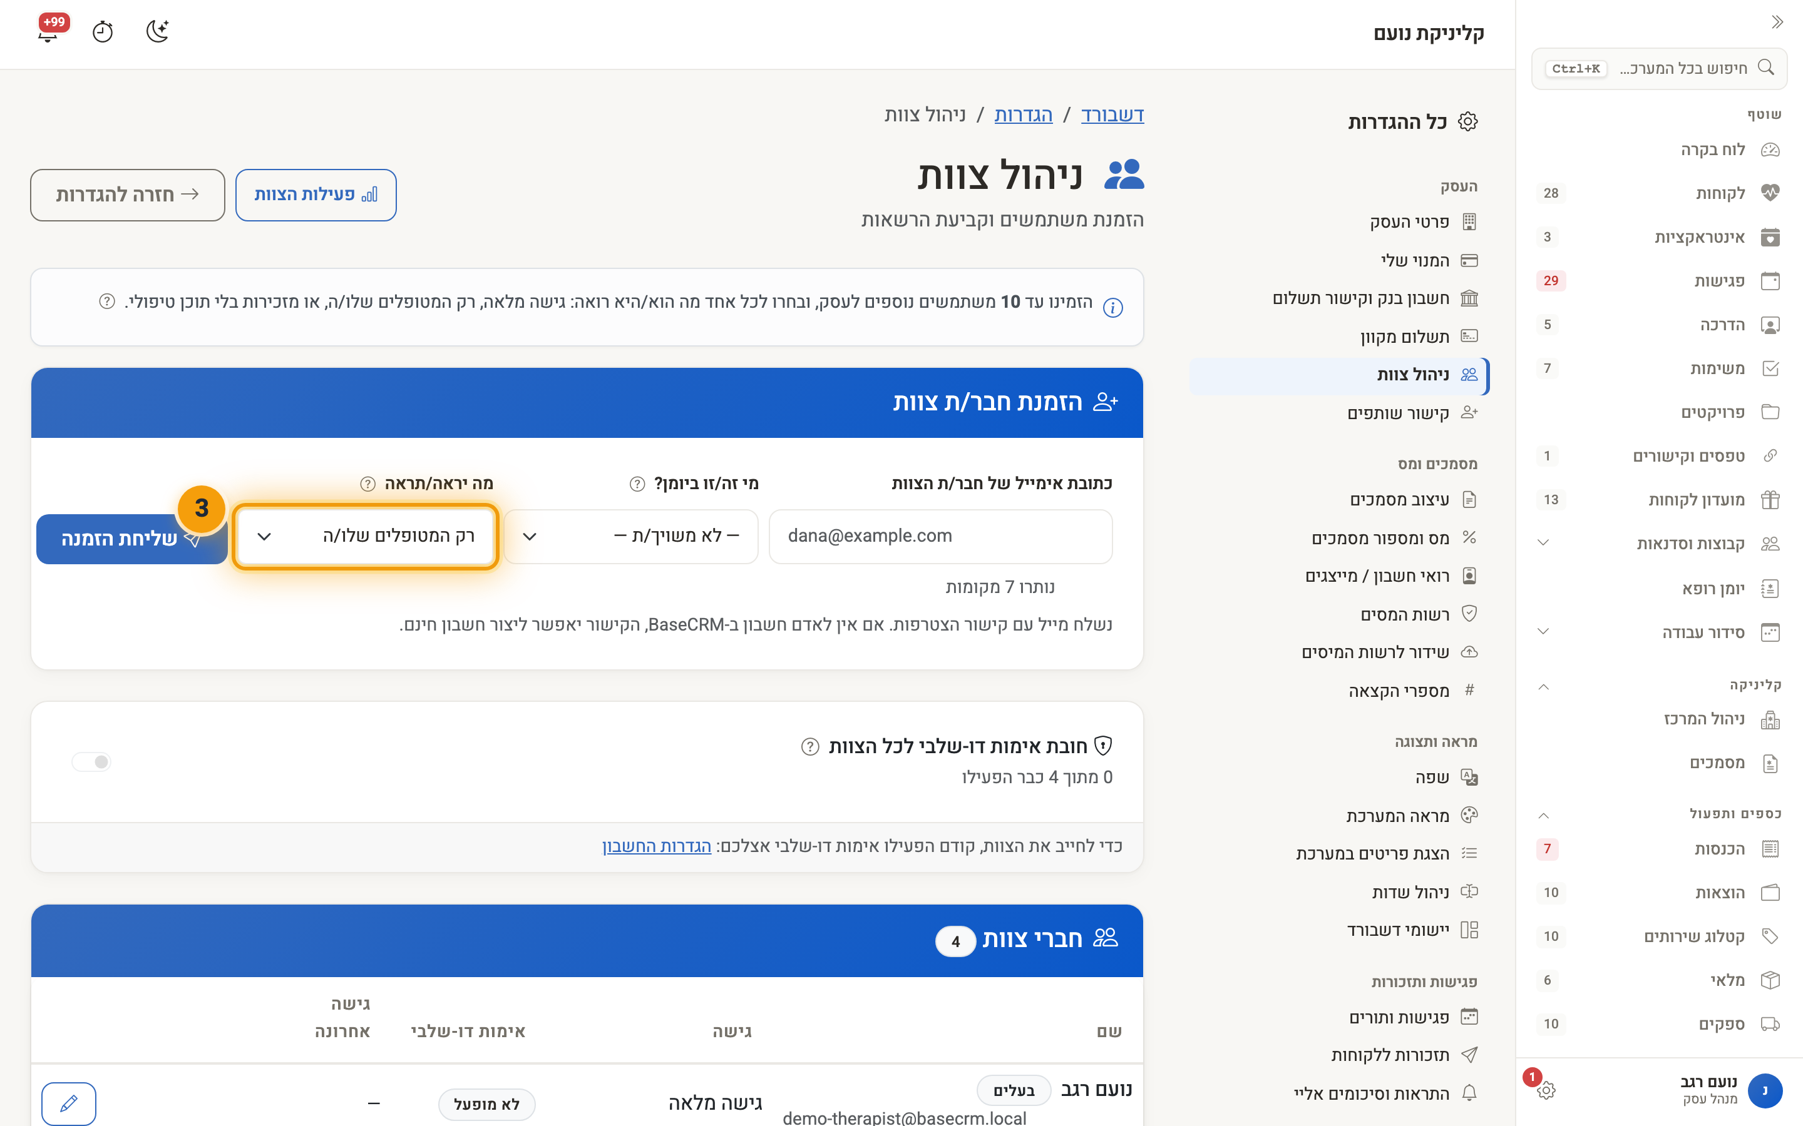Screen dimensions: 1803x1126
Task: Click help icon beside two-factor authentication title
Action: click(810, 746)
